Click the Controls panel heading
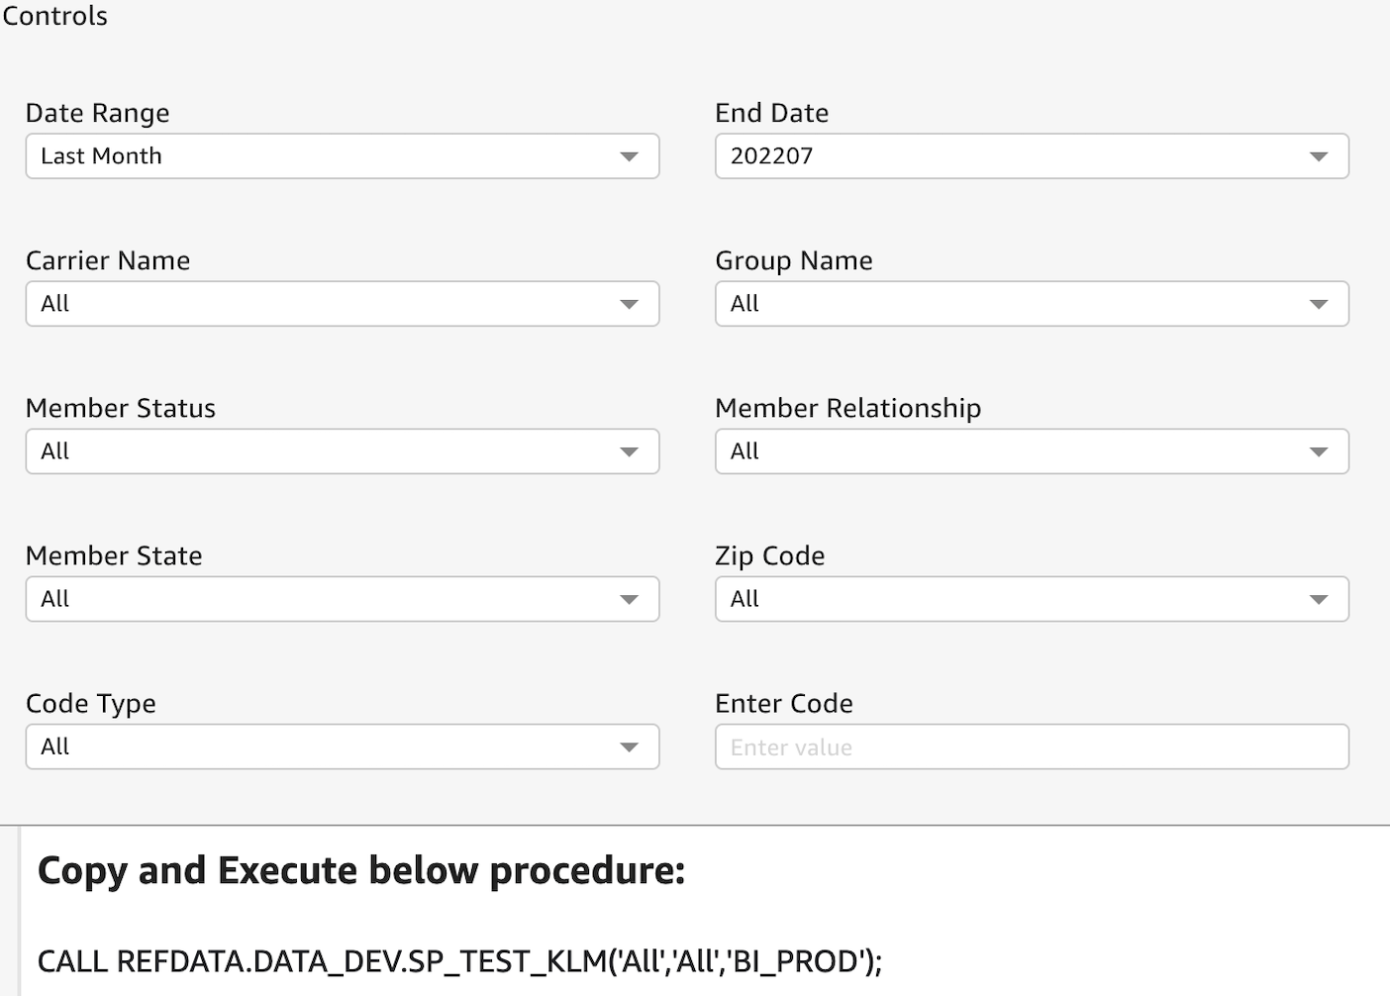This screenshot has width=1390, height=996. click(54, 16)
